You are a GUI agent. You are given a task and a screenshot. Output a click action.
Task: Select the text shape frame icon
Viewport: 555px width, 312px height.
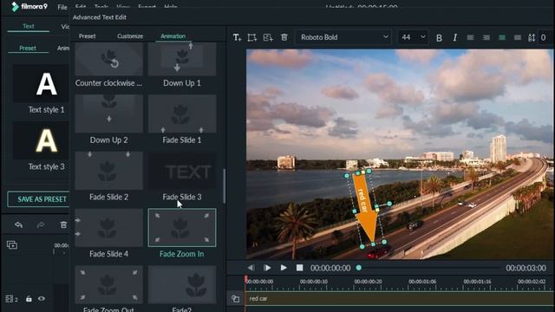[252, 37]
